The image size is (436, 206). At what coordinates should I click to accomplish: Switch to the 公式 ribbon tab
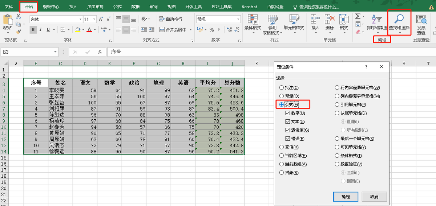[x=117, y=7]
